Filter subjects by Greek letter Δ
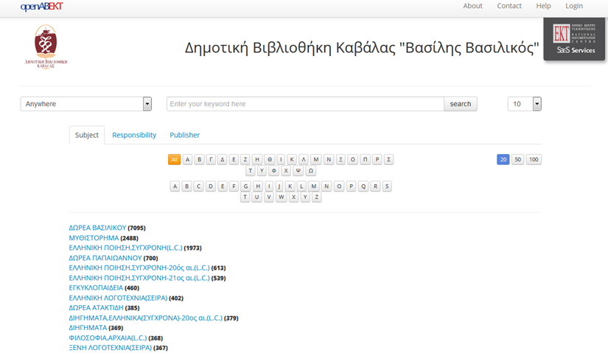This screenshot has height=353, width=608. (222, 159)
